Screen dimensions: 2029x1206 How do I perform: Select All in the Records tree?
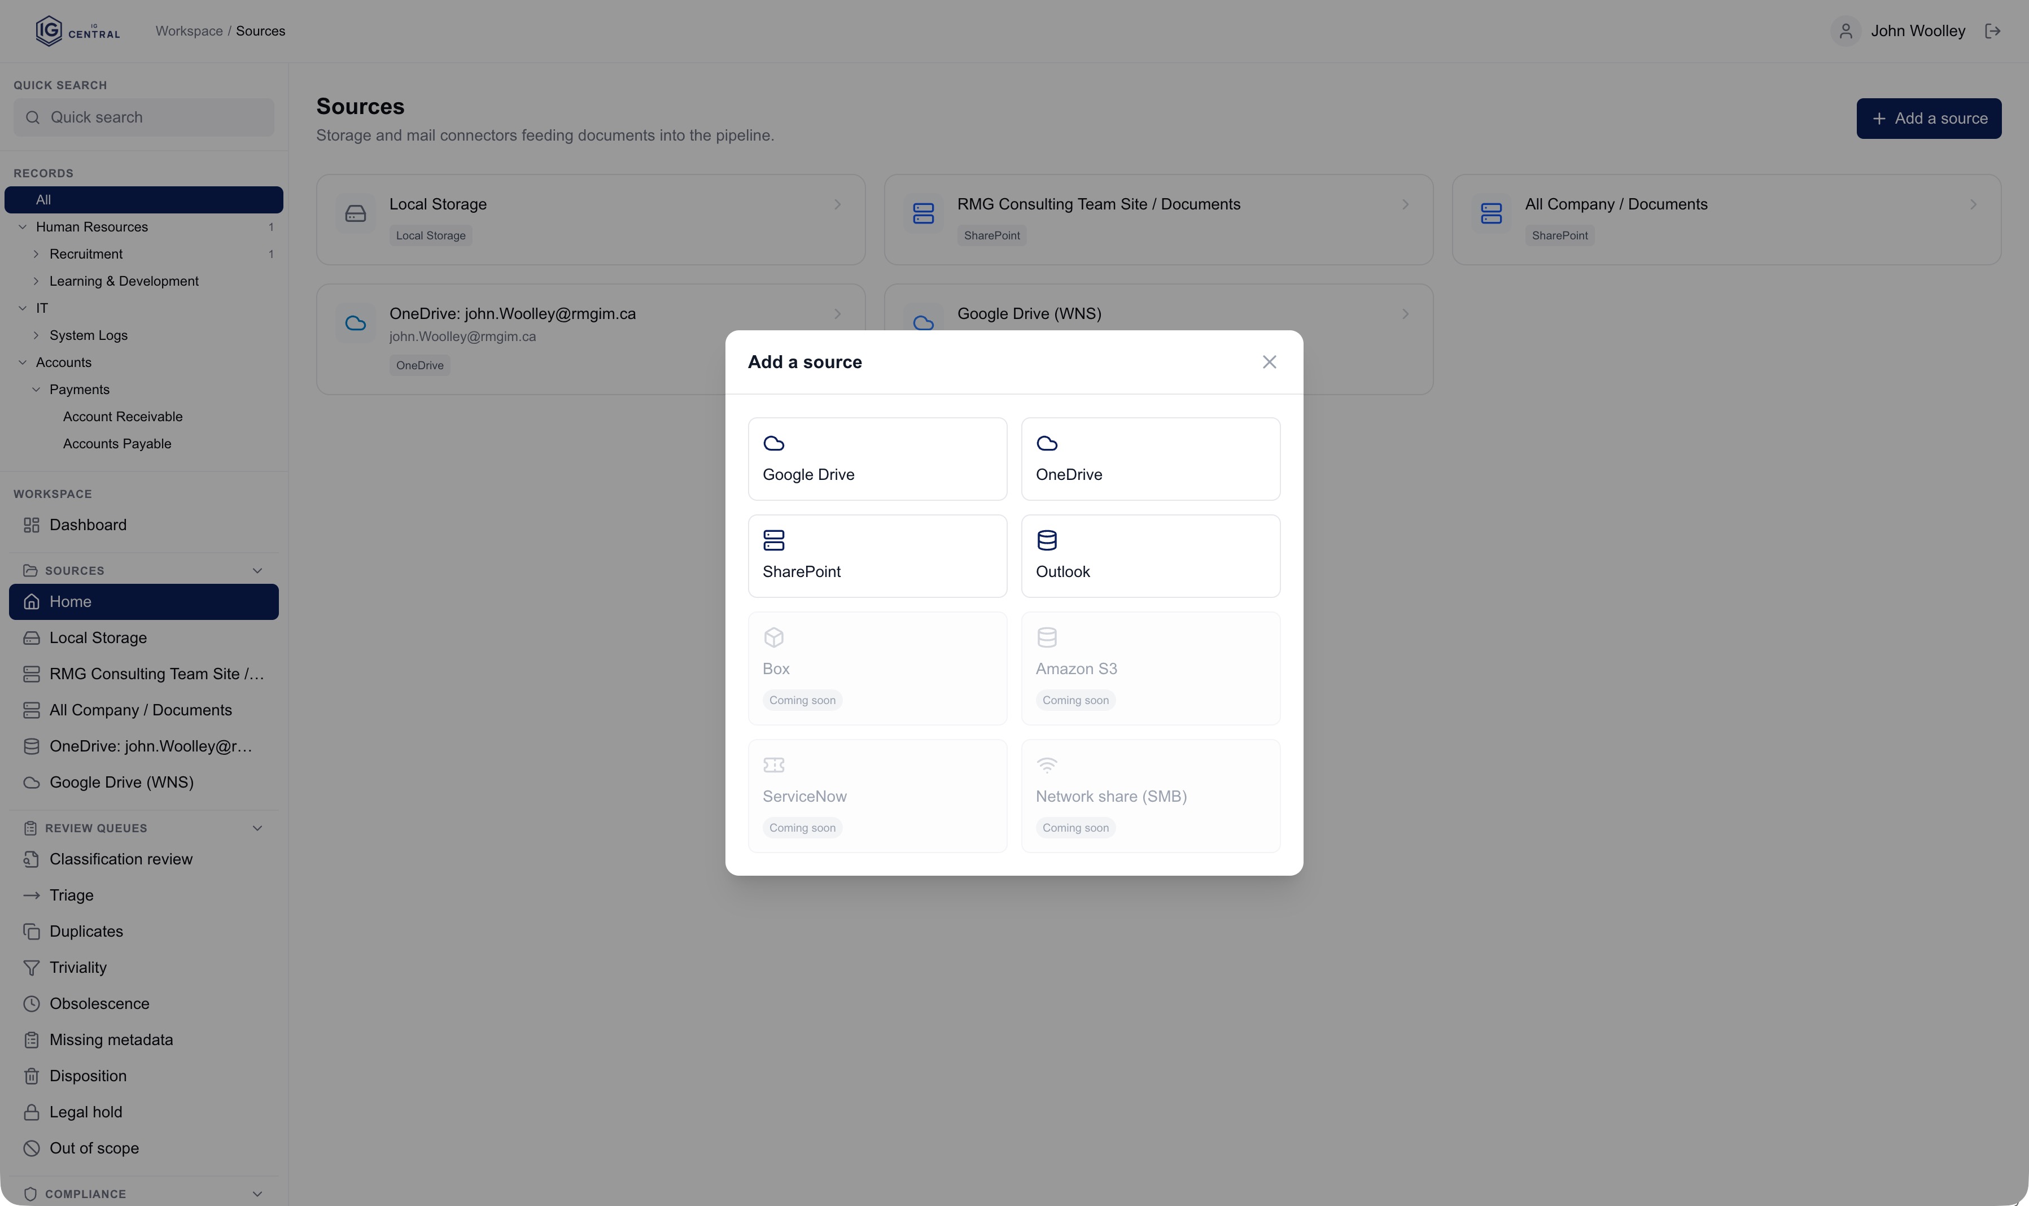[144, 200]
